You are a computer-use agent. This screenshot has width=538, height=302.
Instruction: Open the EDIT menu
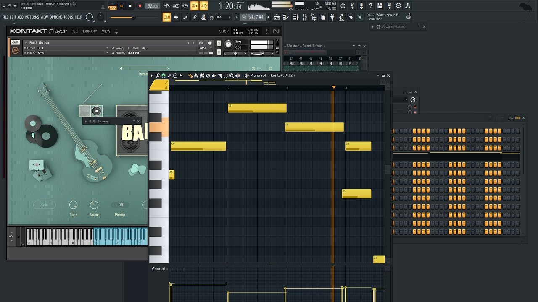[13, 17]
